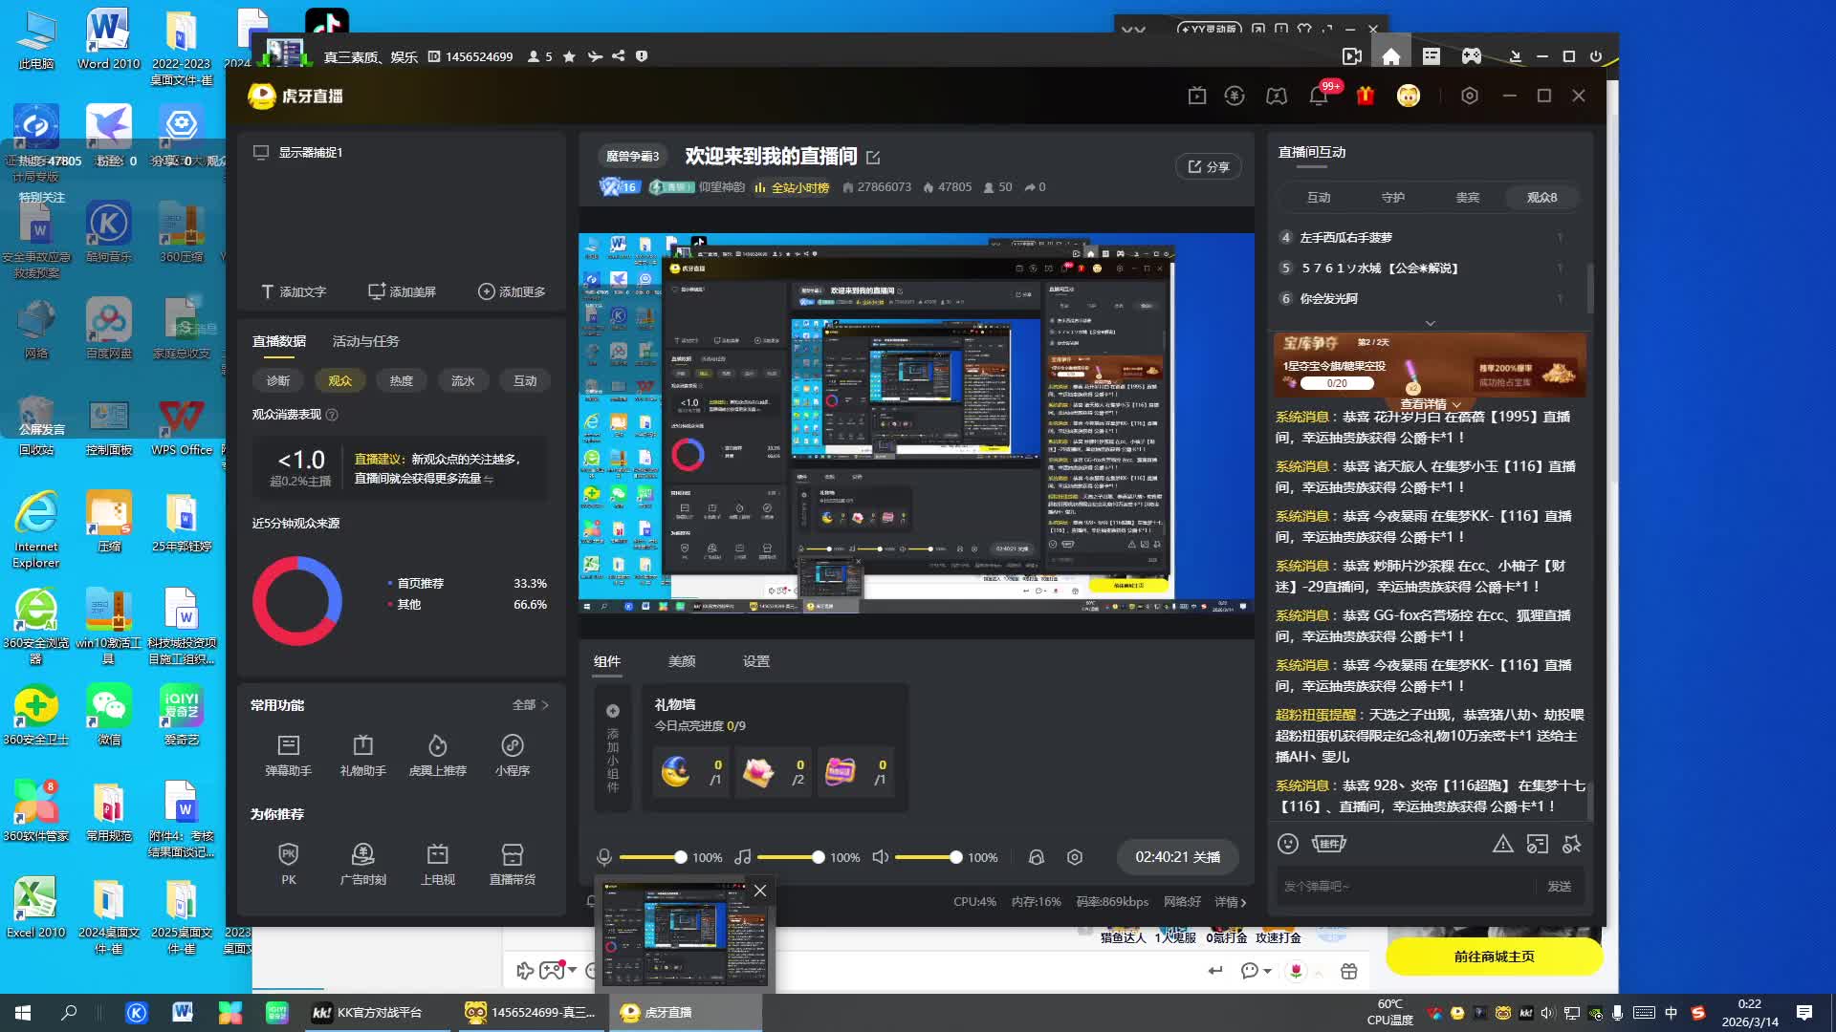
Task: Click the edit icon beside stream title
Action: tap(873, 157)
